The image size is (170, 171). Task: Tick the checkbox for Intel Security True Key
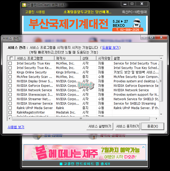point(10,63)
